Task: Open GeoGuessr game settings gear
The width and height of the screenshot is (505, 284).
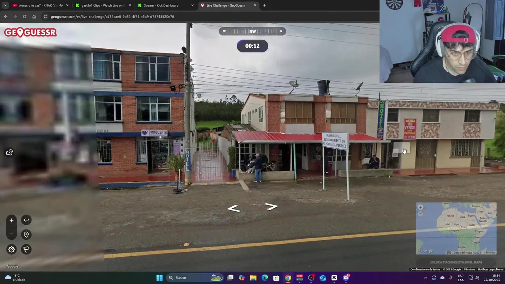Action: (11, 249)
